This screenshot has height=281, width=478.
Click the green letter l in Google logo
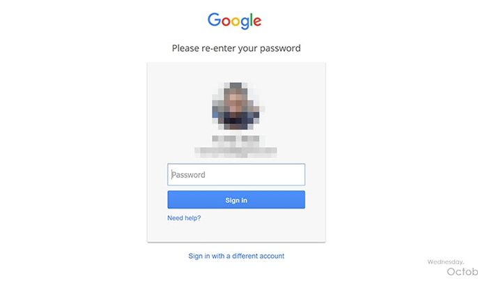[252, 20]
